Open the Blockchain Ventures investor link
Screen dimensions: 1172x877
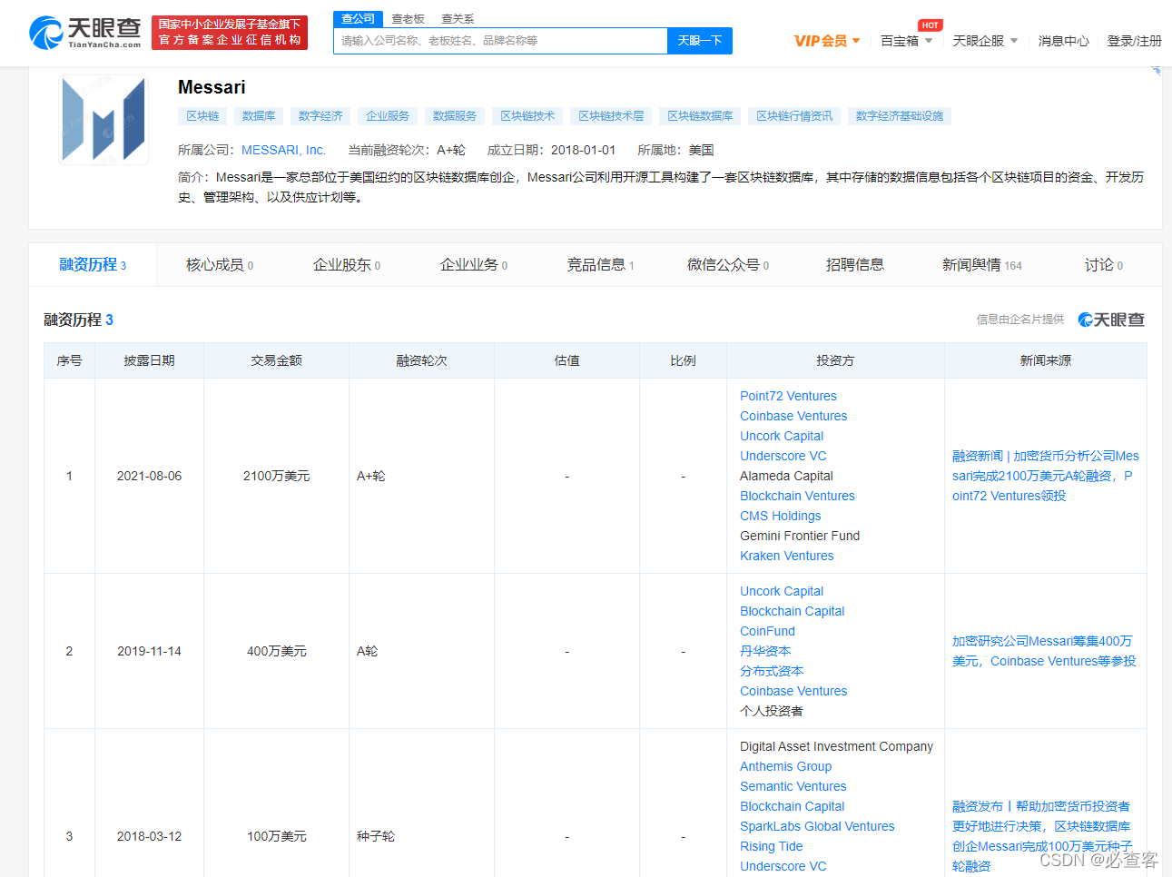click(x=797, y=496)
